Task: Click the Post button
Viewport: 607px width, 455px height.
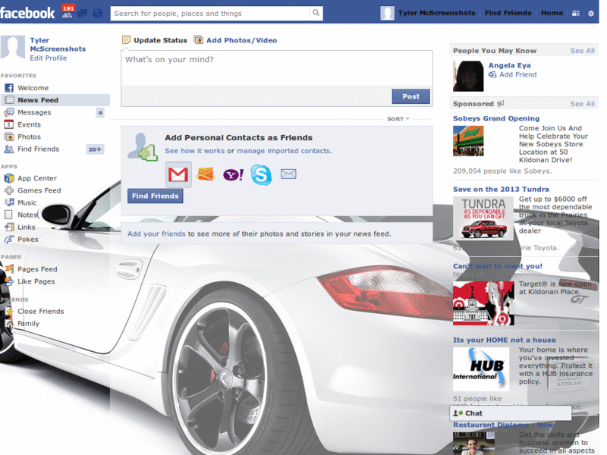Action: (x=410, y=96)
